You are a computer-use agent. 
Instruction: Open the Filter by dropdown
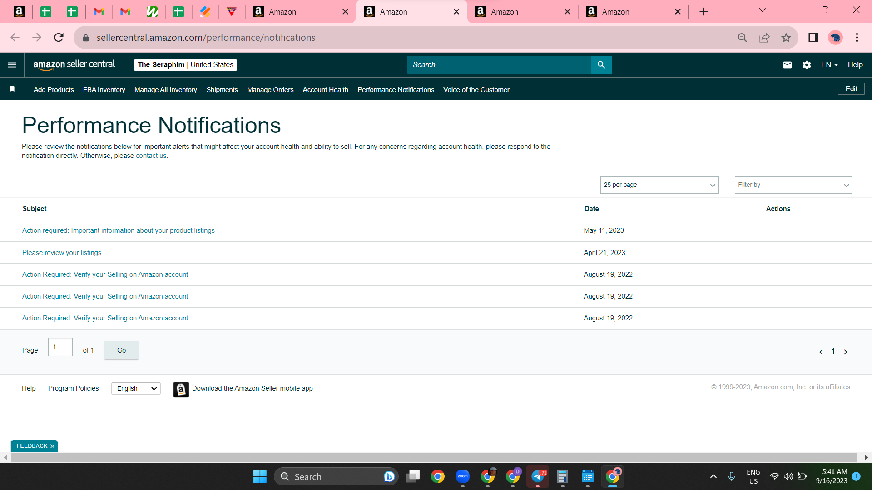793,185
